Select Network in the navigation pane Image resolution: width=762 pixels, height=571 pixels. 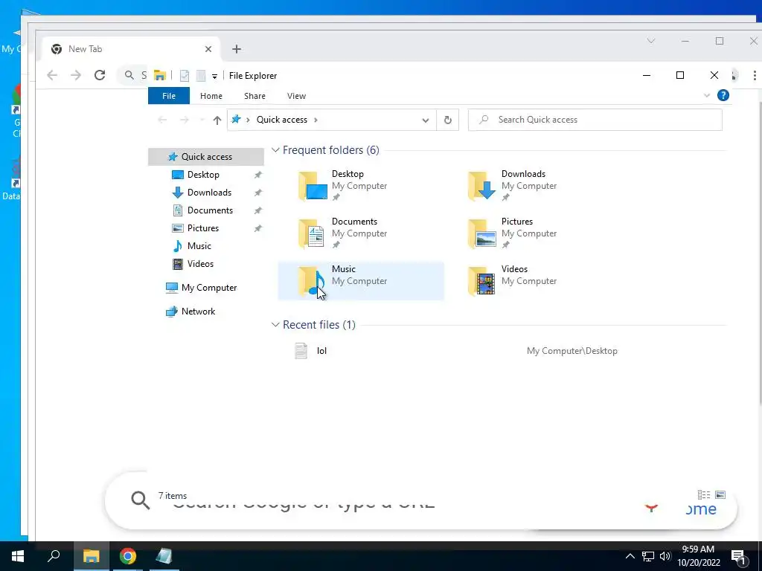[198, 312]
